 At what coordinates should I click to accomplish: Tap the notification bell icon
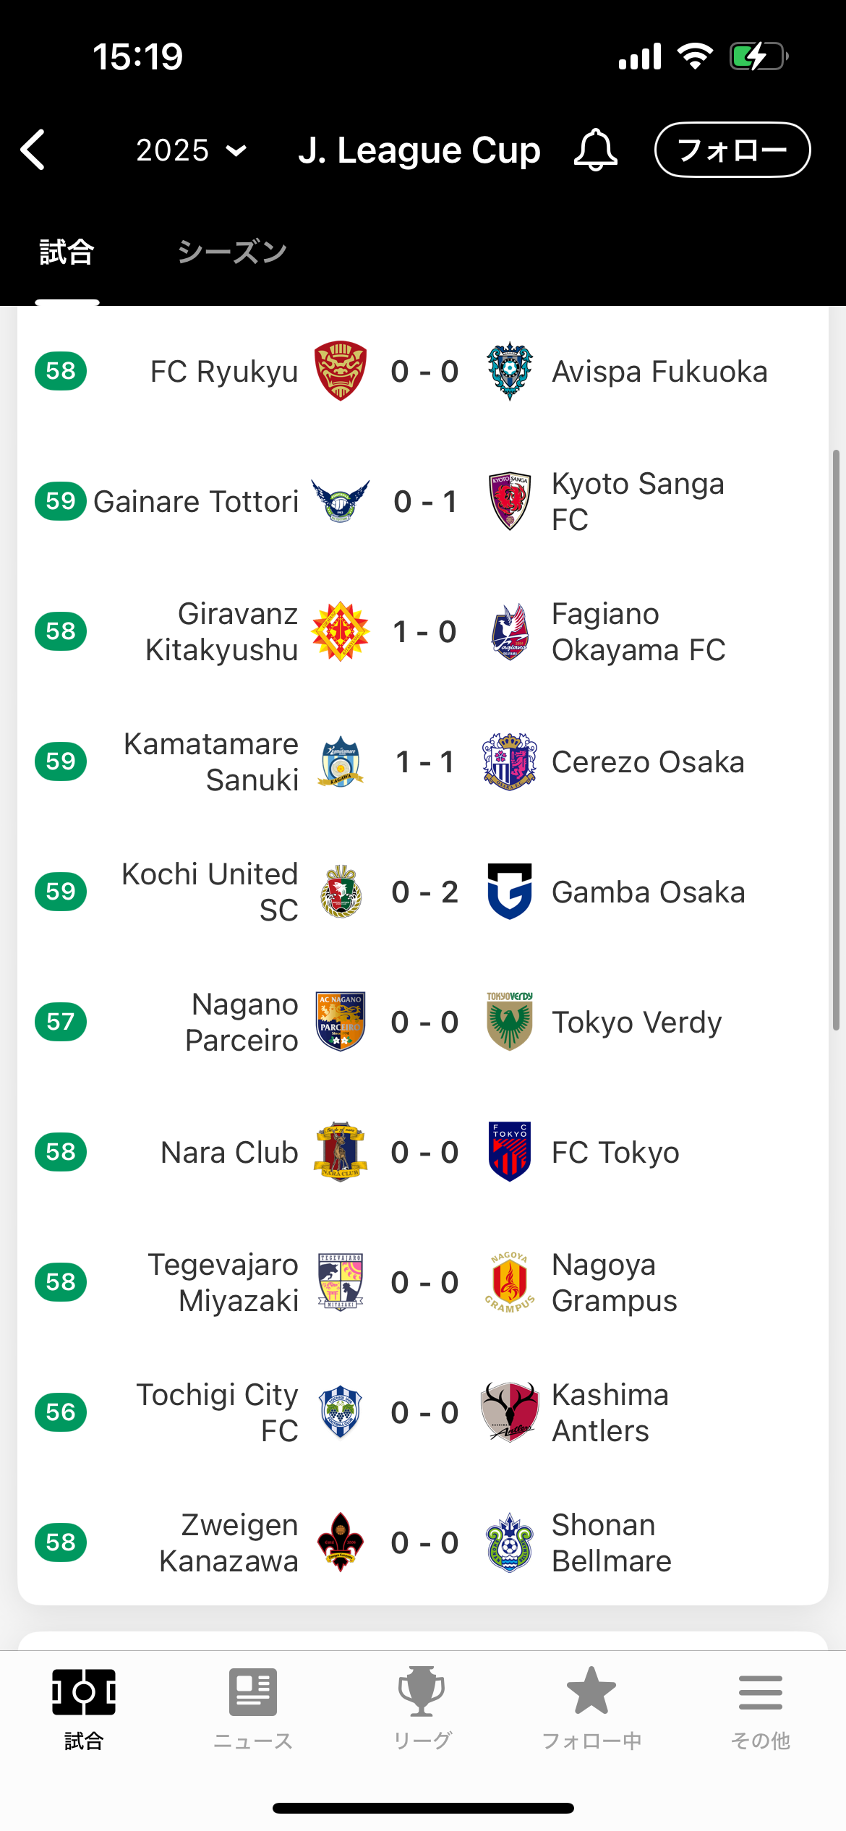coord(595,150)
